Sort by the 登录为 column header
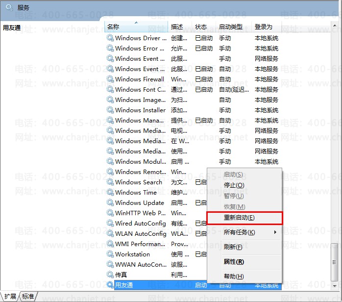The height and width of the screenshot is (302, 342). (267, 27)
